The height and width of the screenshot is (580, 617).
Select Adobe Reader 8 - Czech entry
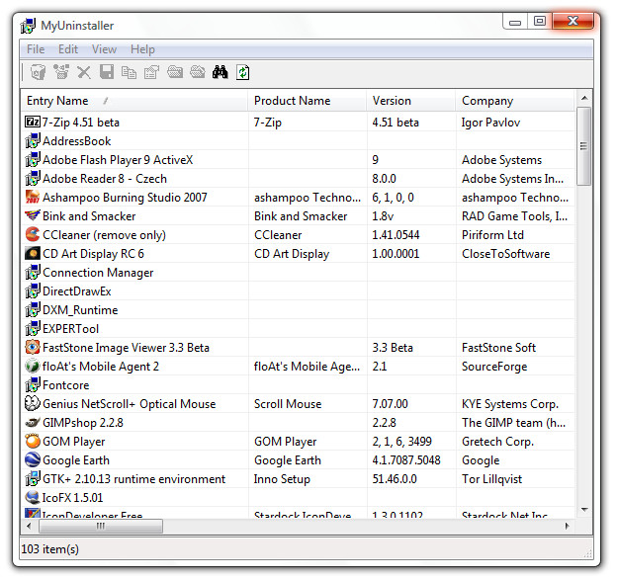pyautogui.click(x=105, y=179)
